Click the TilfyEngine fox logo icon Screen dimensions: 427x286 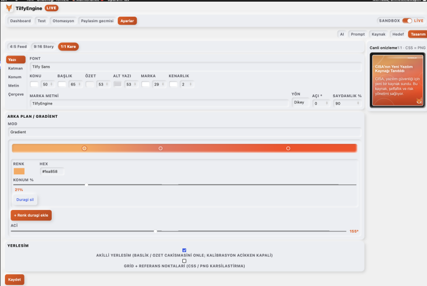9,8
